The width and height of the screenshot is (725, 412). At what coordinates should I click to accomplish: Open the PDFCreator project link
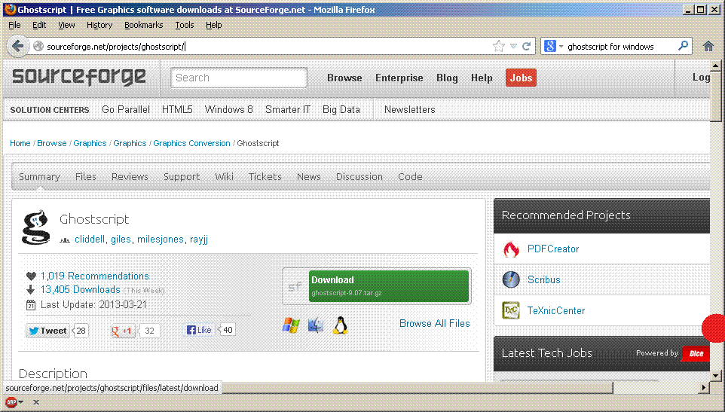coord(553,249)
